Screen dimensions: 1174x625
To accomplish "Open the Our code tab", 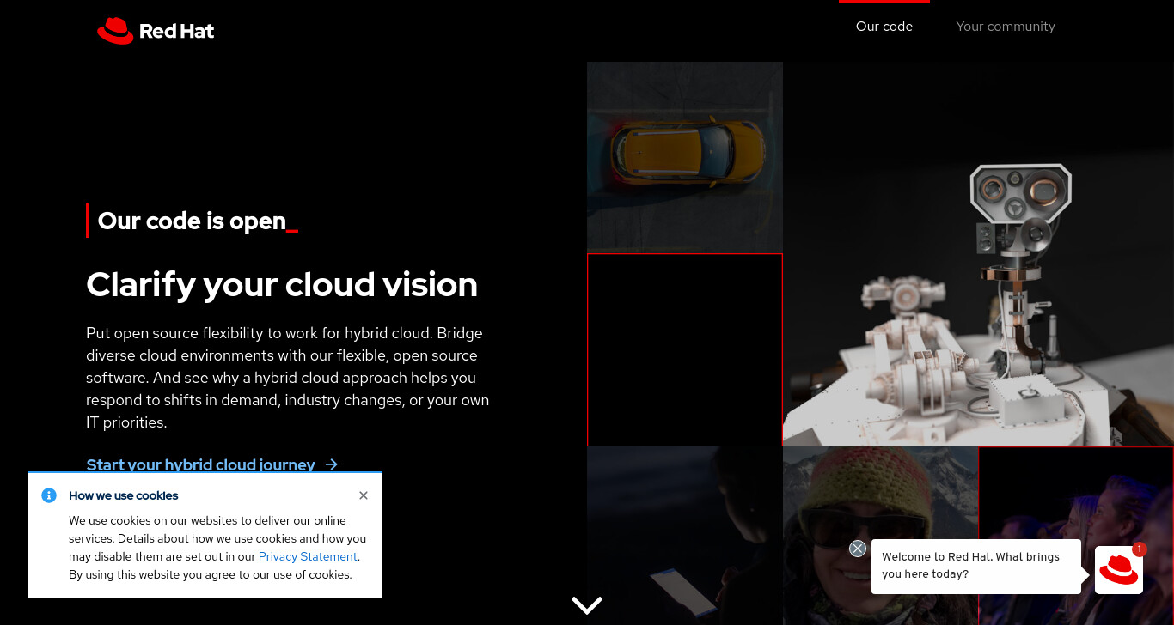I will click(884, 27).
